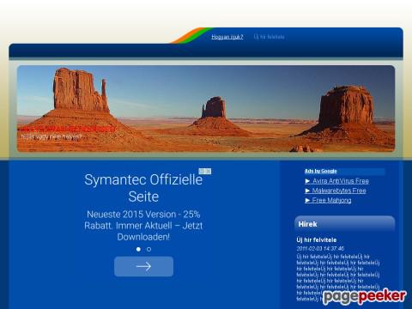This screenshot has height=309, width=412.
Task: Click the Monument Valley banner image
Action: (206, 109)
